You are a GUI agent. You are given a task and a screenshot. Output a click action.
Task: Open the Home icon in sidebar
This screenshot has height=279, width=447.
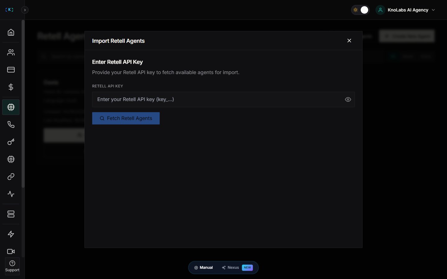click(x=11, y=32)
